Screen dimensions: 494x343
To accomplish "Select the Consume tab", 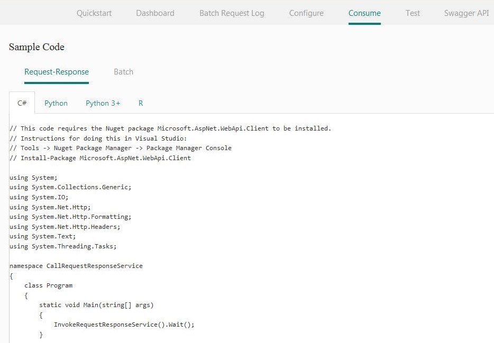I will pos(364,13).
